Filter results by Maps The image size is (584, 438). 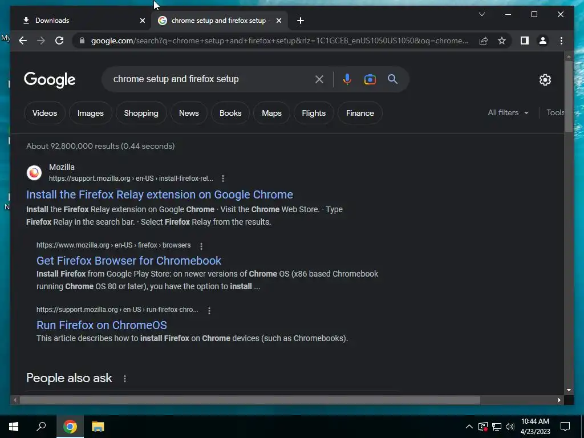click(271, 113)
